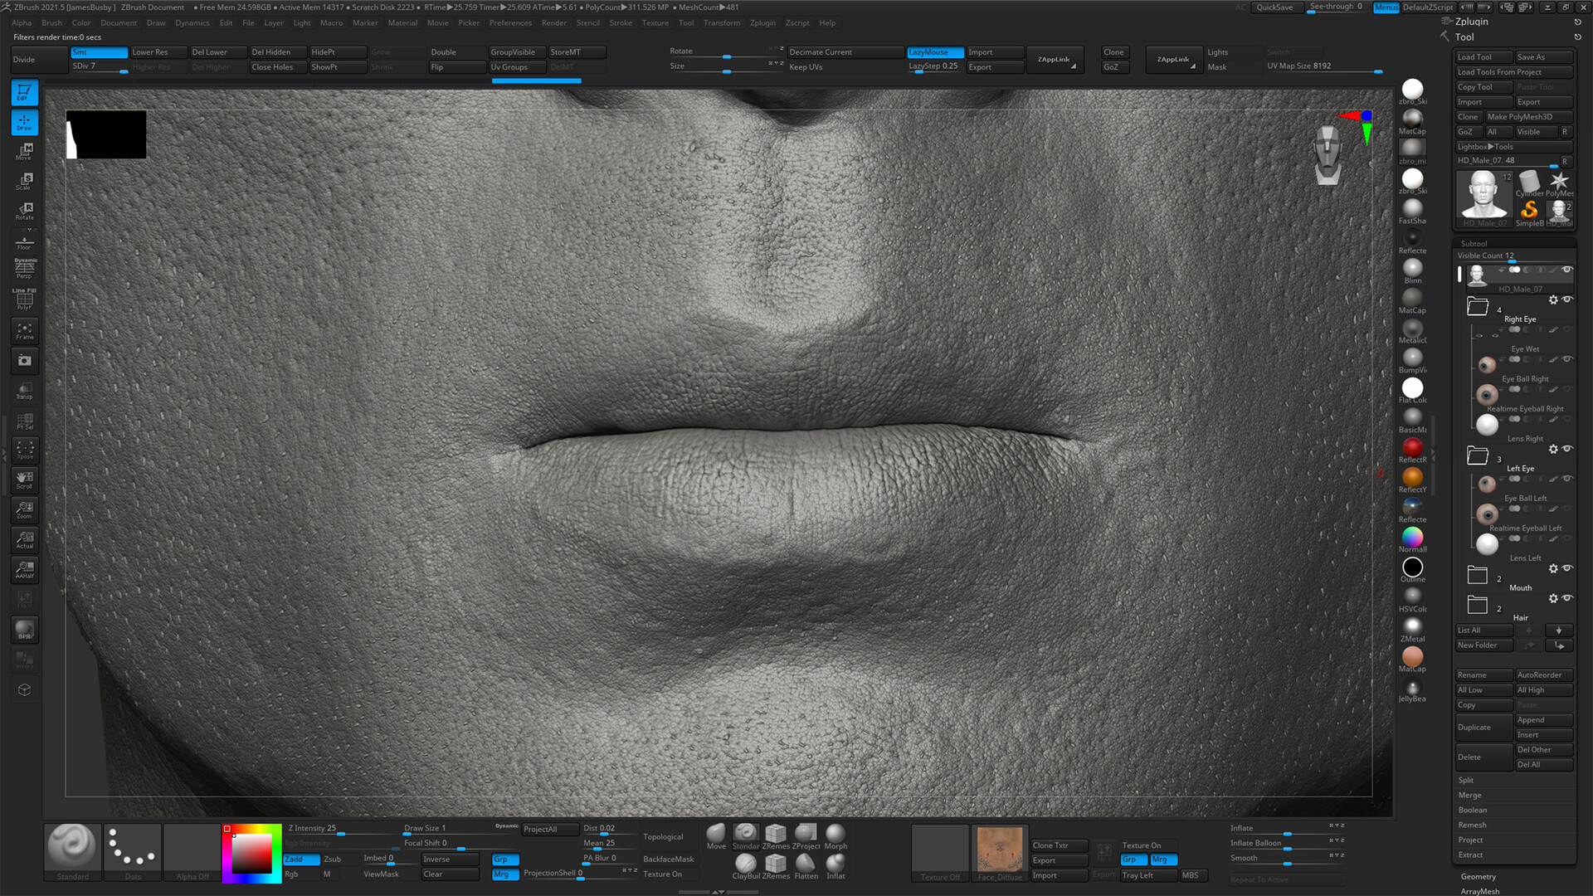Select the Move tool in the left toolbar

[x=24, y=151]
